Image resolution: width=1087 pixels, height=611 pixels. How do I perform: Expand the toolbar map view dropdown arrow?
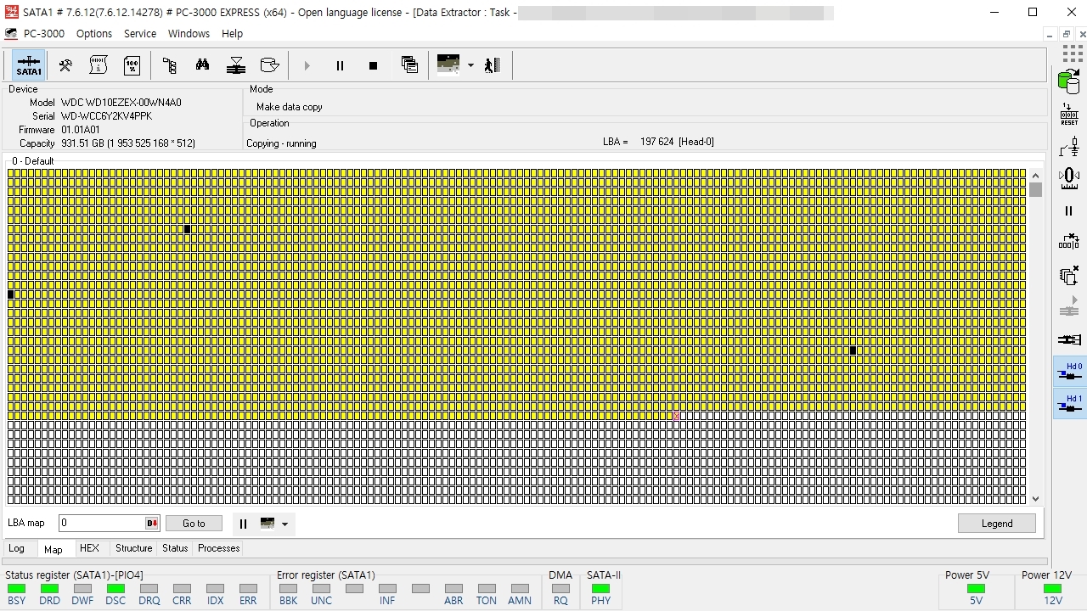(x=470, y=65)
